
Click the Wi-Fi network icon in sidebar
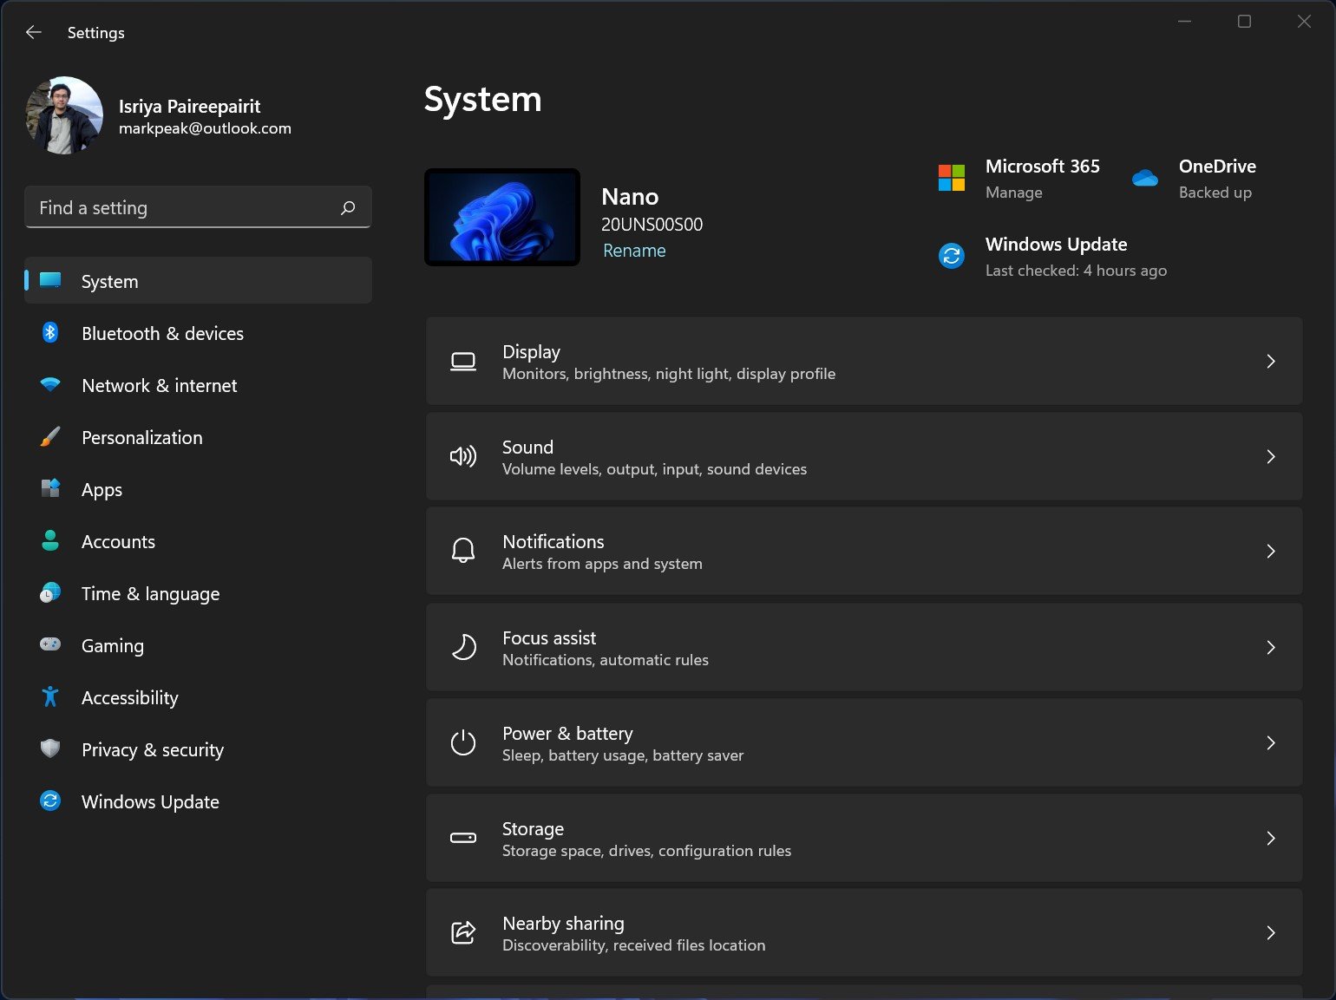(x=50, y=384)
